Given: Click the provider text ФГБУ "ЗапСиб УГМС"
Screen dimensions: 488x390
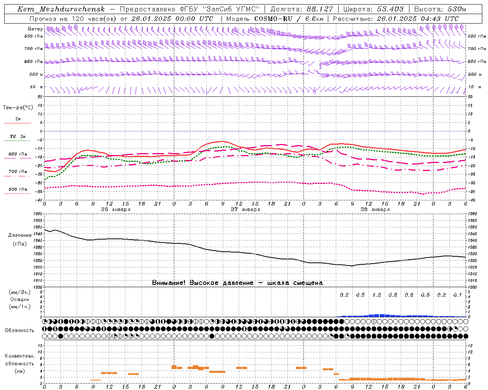Looking at the screenshot, I should point(220,9).
